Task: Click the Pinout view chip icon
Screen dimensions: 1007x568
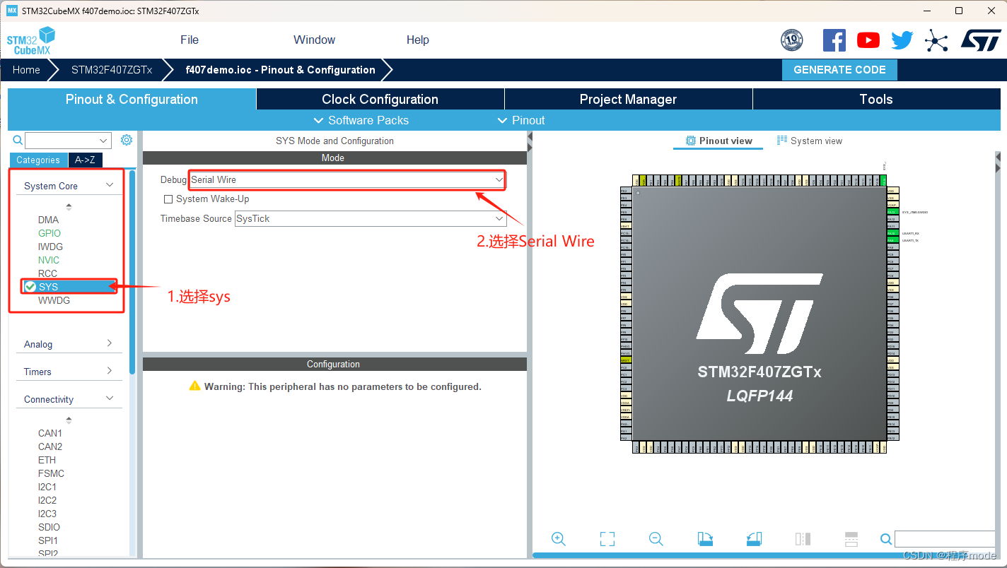Action: pos(691,141)
